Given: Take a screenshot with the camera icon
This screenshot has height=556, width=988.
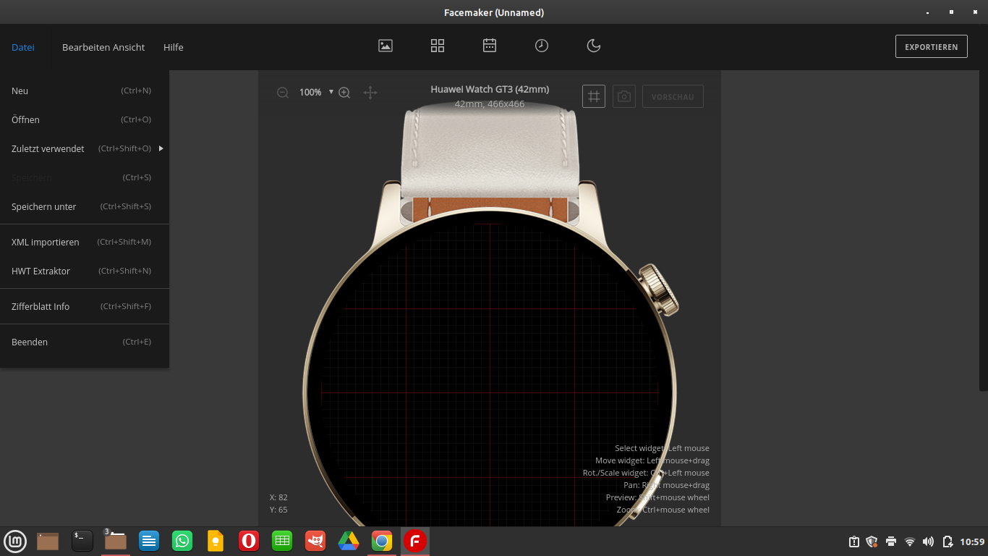Looking at the screenshot, I should (x=624, y=96).
